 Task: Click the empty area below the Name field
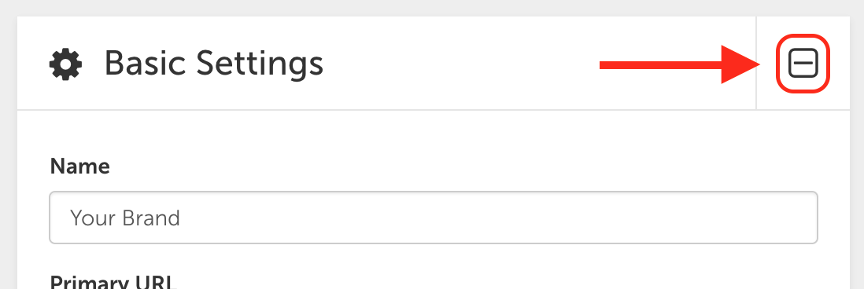click(x=433, y=257)
